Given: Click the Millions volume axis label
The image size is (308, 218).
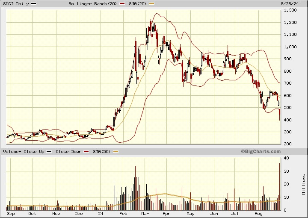Looking at the screenshot, I should (304, 185).
